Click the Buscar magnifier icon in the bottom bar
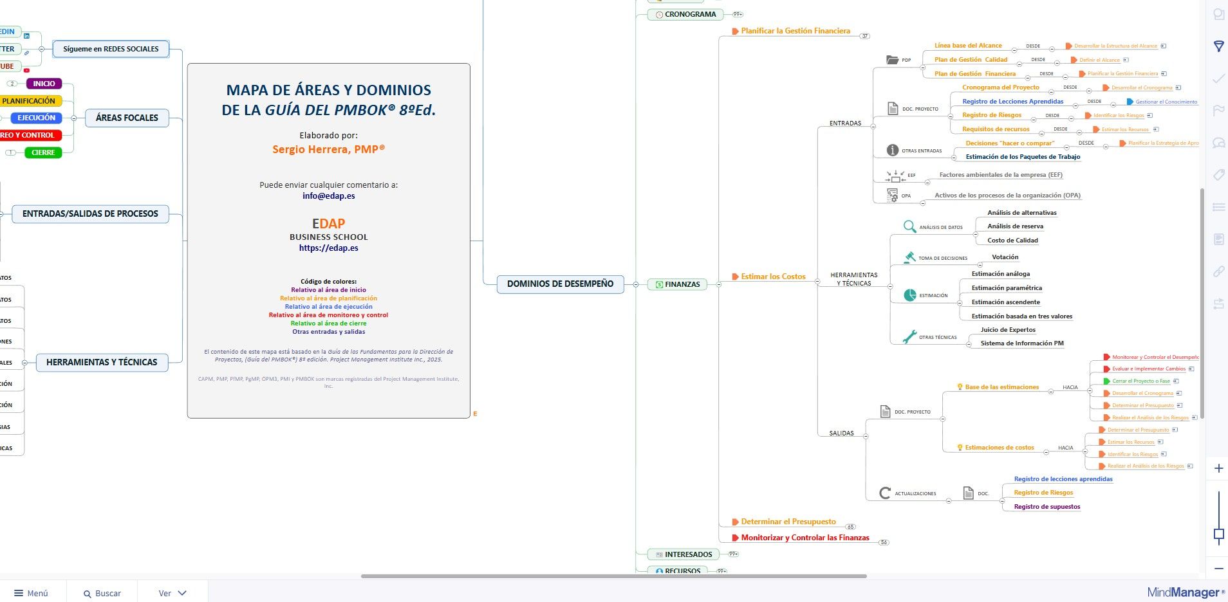 click(x=88, y=593)
